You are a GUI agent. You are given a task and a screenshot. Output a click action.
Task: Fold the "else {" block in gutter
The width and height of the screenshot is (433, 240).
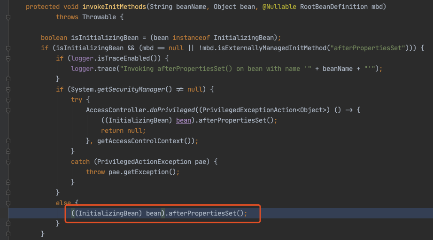point(8,203)
